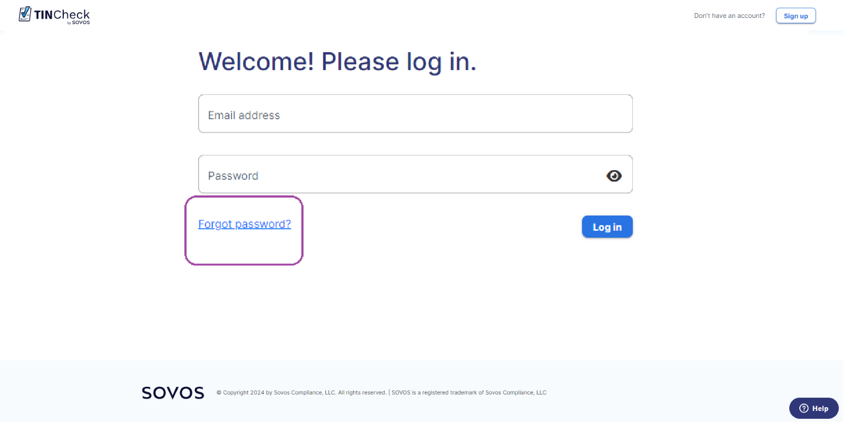Open the Sign up page
The width and height of the screenshot is (843, 422).
tap(796, 16)
